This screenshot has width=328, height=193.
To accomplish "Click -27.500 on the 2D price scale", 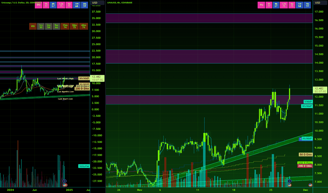I will pos(97,181).
